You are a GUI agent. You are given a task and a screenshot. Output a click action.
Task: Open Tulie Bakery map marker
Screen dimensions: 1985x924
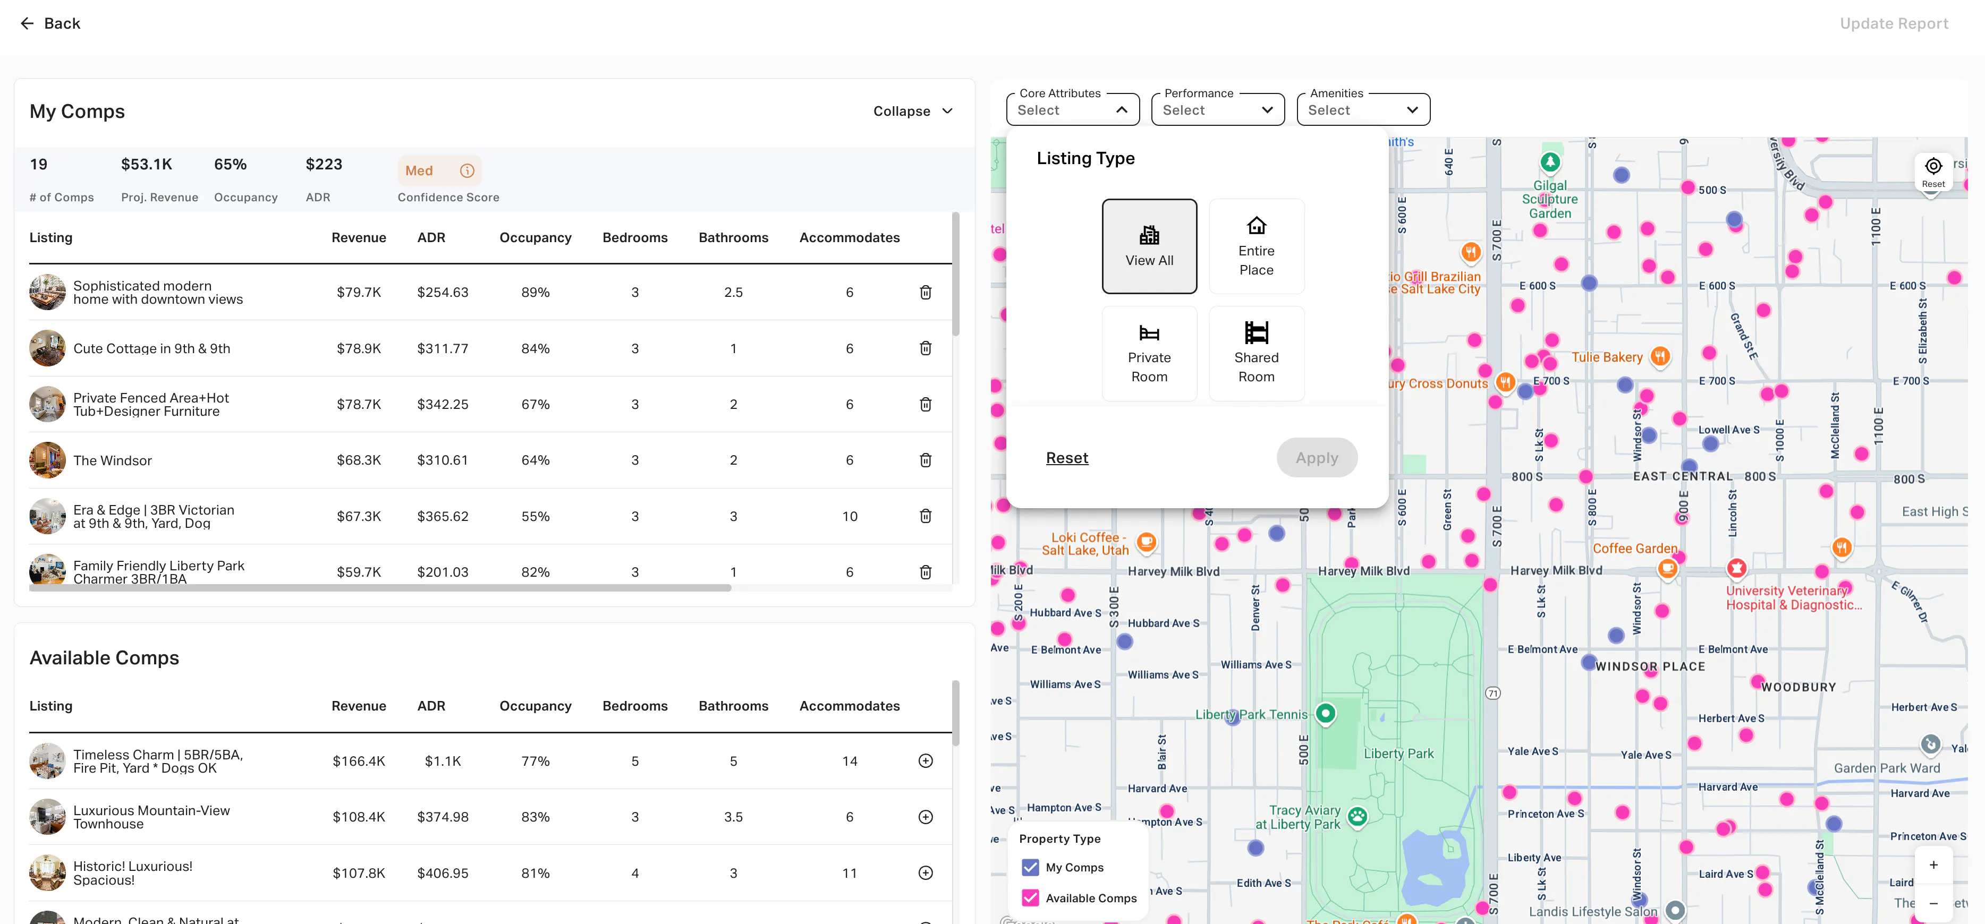point(1660,356)
